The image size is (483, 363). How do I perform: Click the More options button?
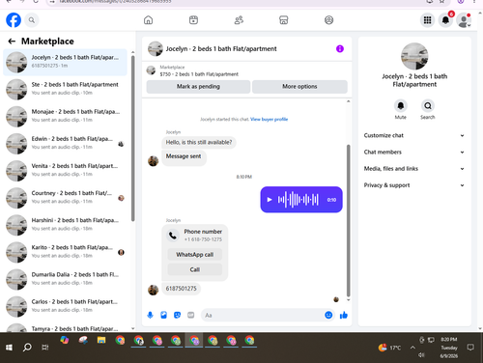[299, 87]
